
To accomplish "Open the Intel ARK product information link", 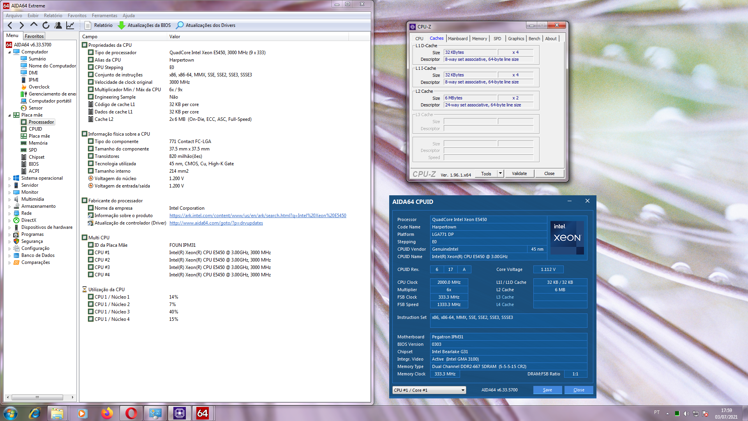I will (x=258, y=216).
